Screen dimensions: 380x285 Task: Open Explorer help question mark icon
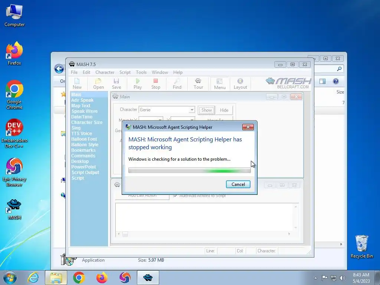click(x=335, y=81)
